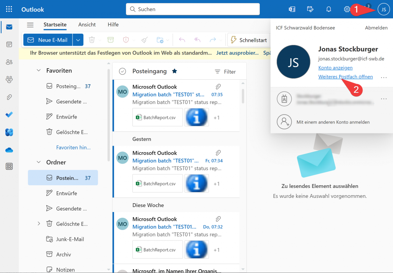Open the Calendar icon in left rail
The image size is (393, 273).
[x=9, y=44]
